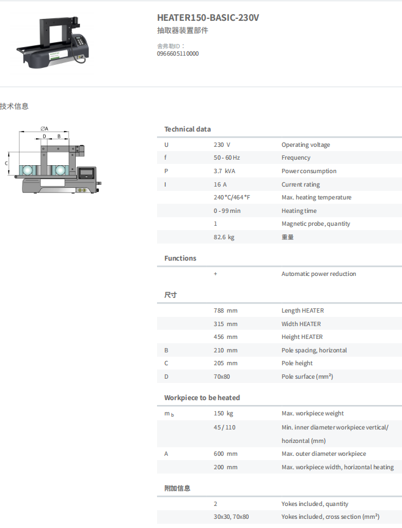Click the Workpiece to be heated heading
The width and height of the screenshot is (402, 528).
click(202, 398)
